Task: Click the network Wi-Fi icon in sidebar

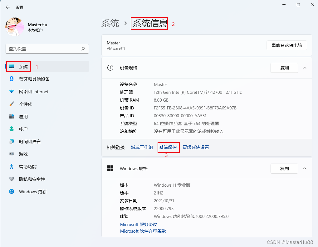Action: [12, 92]
